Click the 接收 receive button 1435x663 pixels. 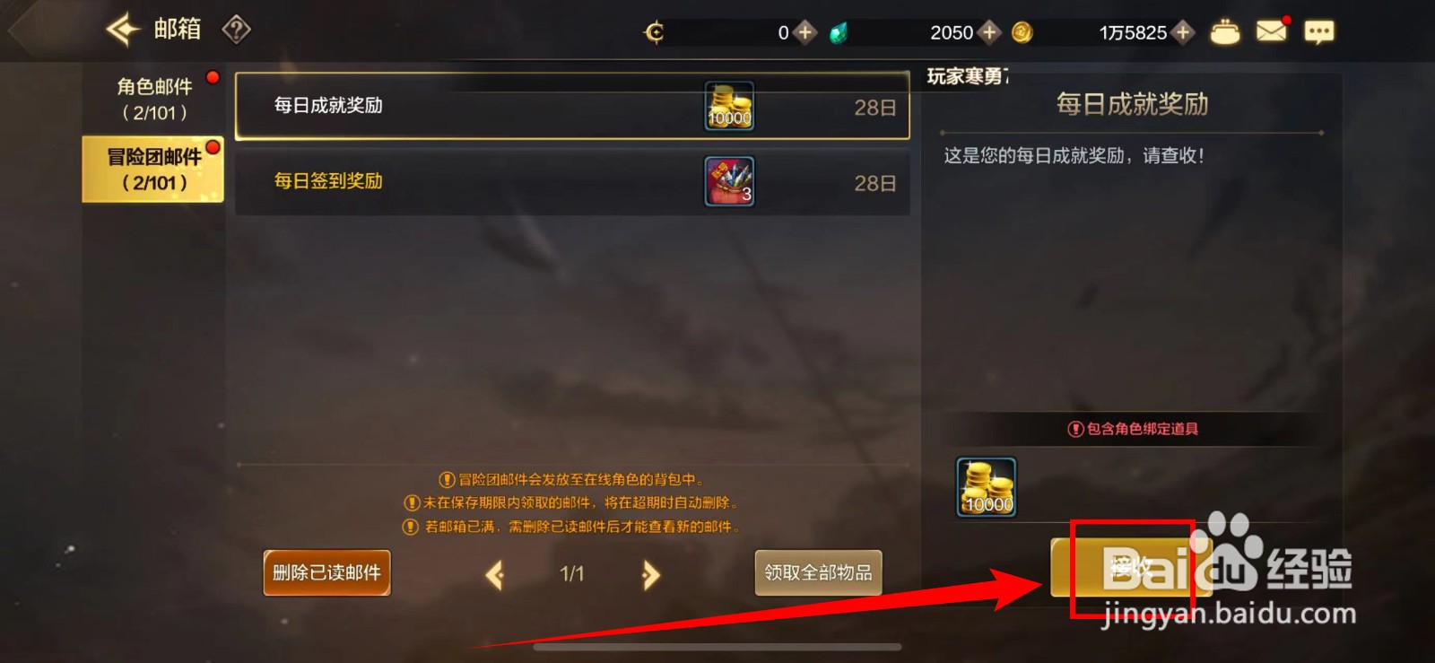click(1131, 567)
